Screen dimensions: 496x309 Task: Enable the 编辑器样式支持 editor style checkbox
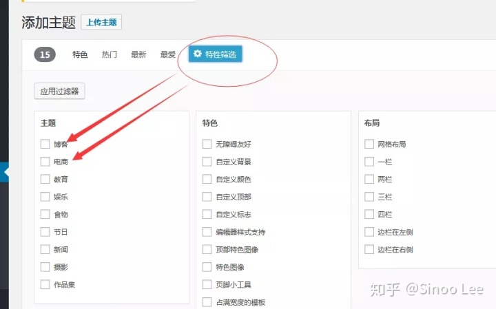coord(207,232)
